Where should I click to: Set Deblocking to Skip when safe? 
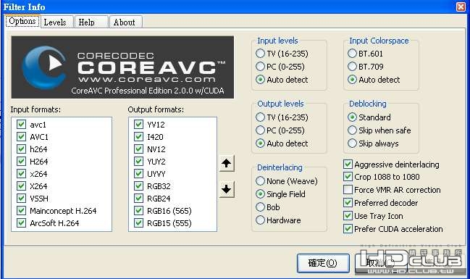pyautogui.click(x=352, y=130)
